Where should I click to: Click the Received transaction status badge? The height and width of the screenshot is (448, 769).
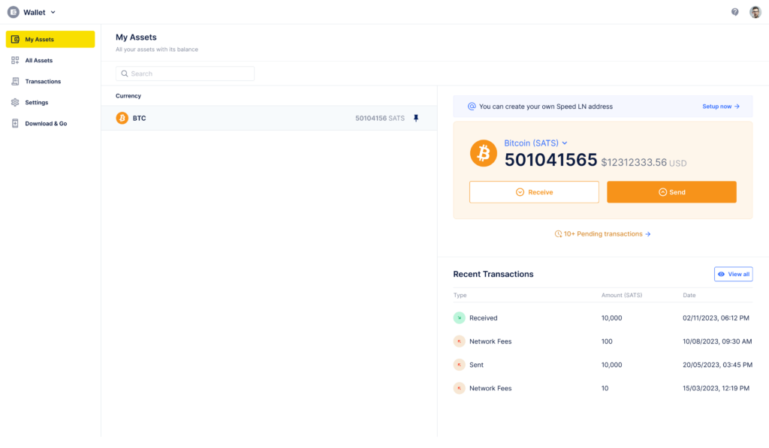tap(460, 317)
